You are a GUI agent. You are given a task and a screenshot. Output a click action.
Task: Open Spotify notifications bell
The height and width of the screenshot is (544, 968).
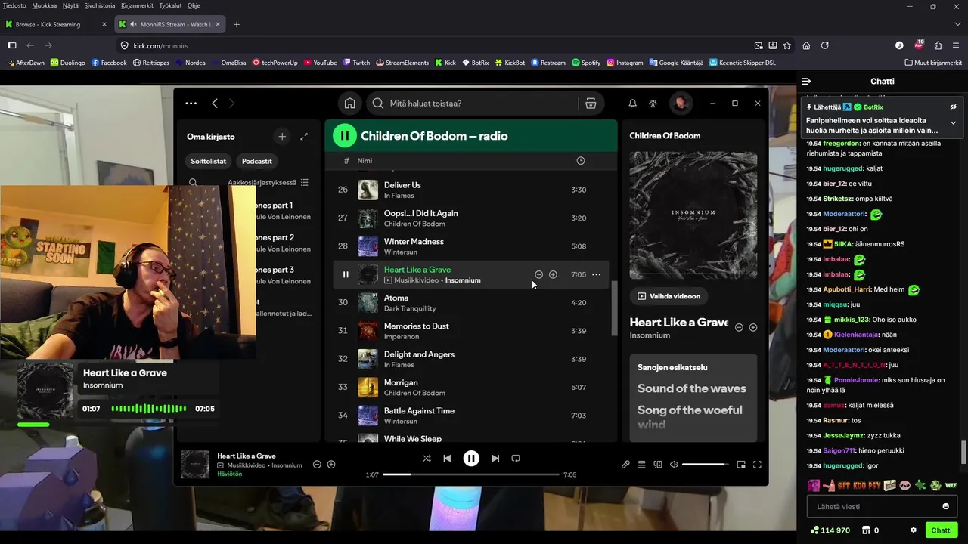tap(633, 104)
